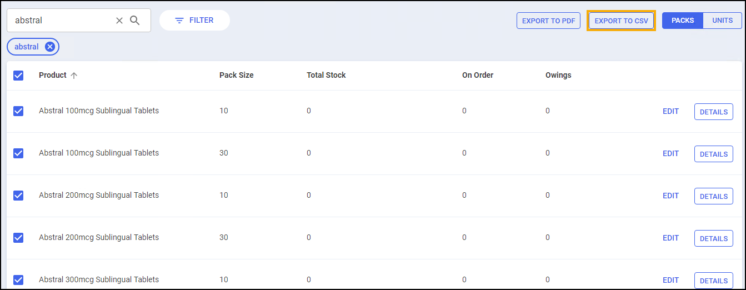The width and height of the screenshot is (746, 290).
Task: Remove the abstral filter chip
Action: (50, 47)
